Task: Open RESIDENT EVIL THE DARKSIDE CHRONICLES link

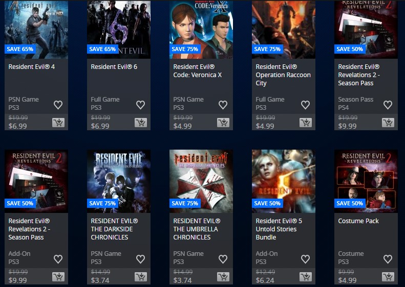Action: tap(114, 229)
